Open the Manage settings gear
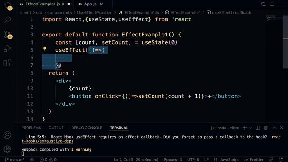This screenshot has height=162, width=288. (x=7, y=149)
